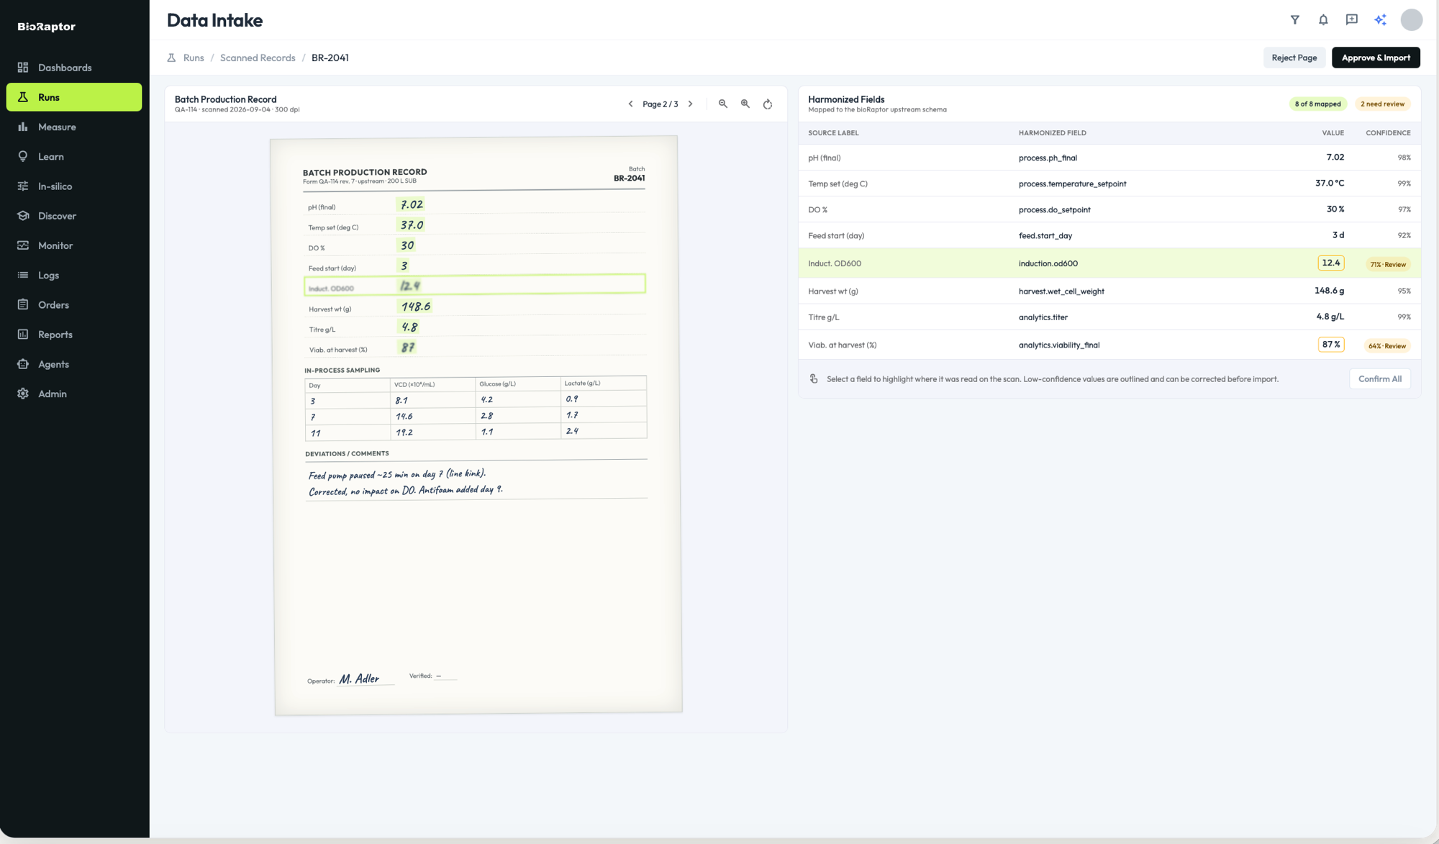The image size is (1439, 844).
Task: Open the comments chat icon
Action: pos(1352,20)
